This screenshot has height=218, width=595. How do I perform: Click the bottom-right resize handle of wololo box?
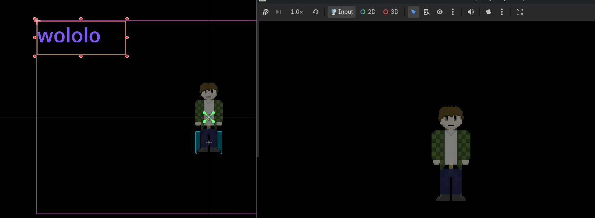(x=127, y=56)
